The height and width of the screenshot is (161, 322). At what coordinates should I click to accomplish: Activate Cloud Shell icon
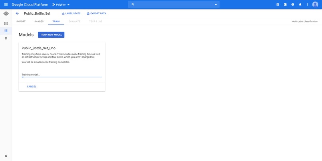(x=285, y=4)
